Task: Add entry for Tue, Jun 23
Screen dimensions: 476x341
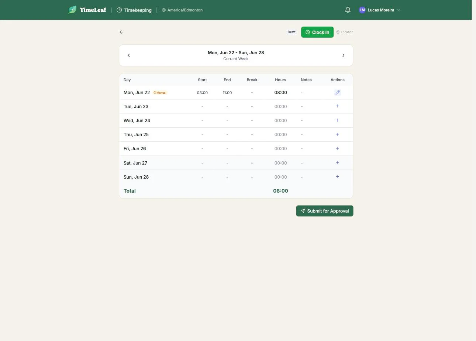Action: pos(338,106)
